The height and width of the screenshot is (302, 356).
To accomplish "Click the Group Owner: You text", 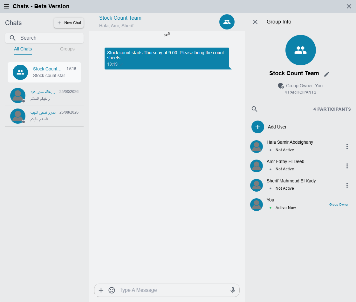I will tap(304, 86).
